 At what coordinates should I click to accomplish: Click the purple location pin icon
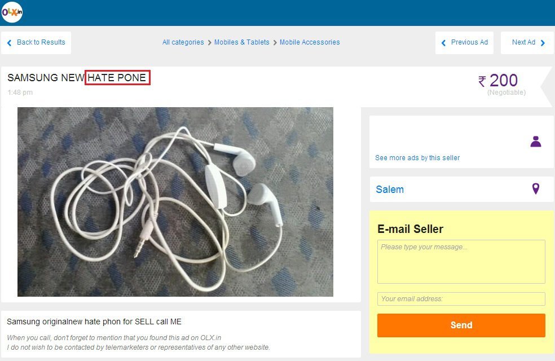tap(535, 188)
